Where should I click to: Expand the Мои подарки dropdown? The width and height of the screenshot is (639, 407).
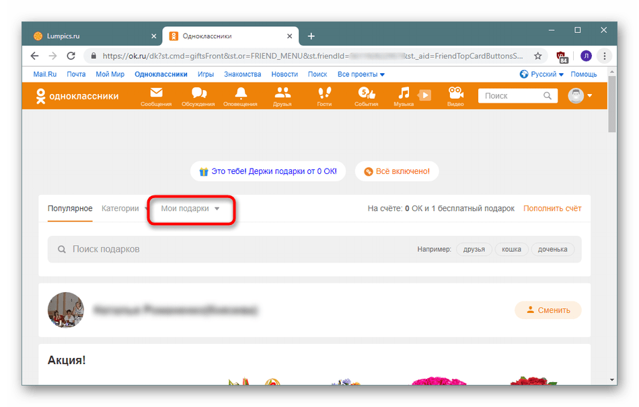pyautogui.click(x=190, y=208)
